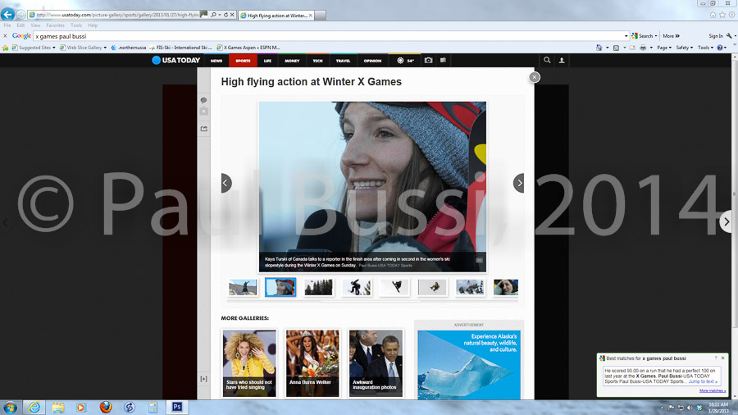Go to the TRAVEL section tab
738x415 pixels.
point(343,61)
